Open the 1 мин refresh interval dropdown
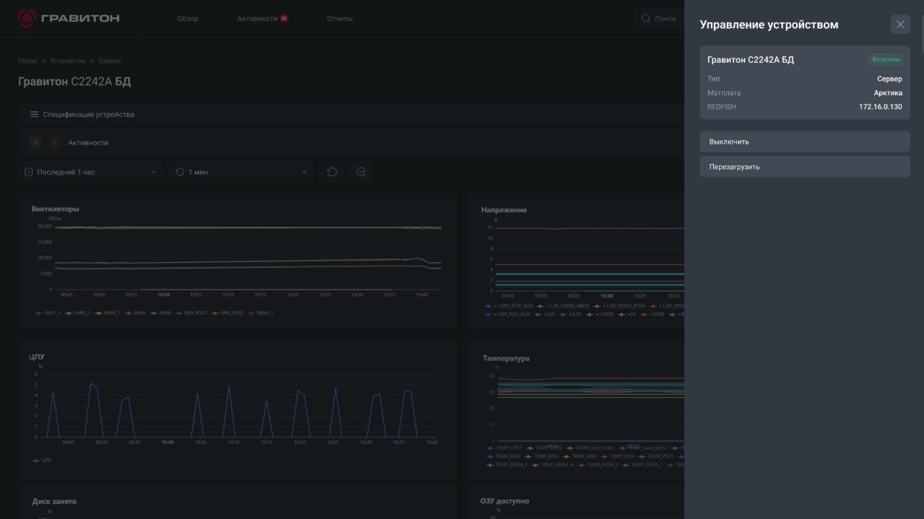Image resolution: width=924 pixels, height=519 pixels. click(243, 172)
